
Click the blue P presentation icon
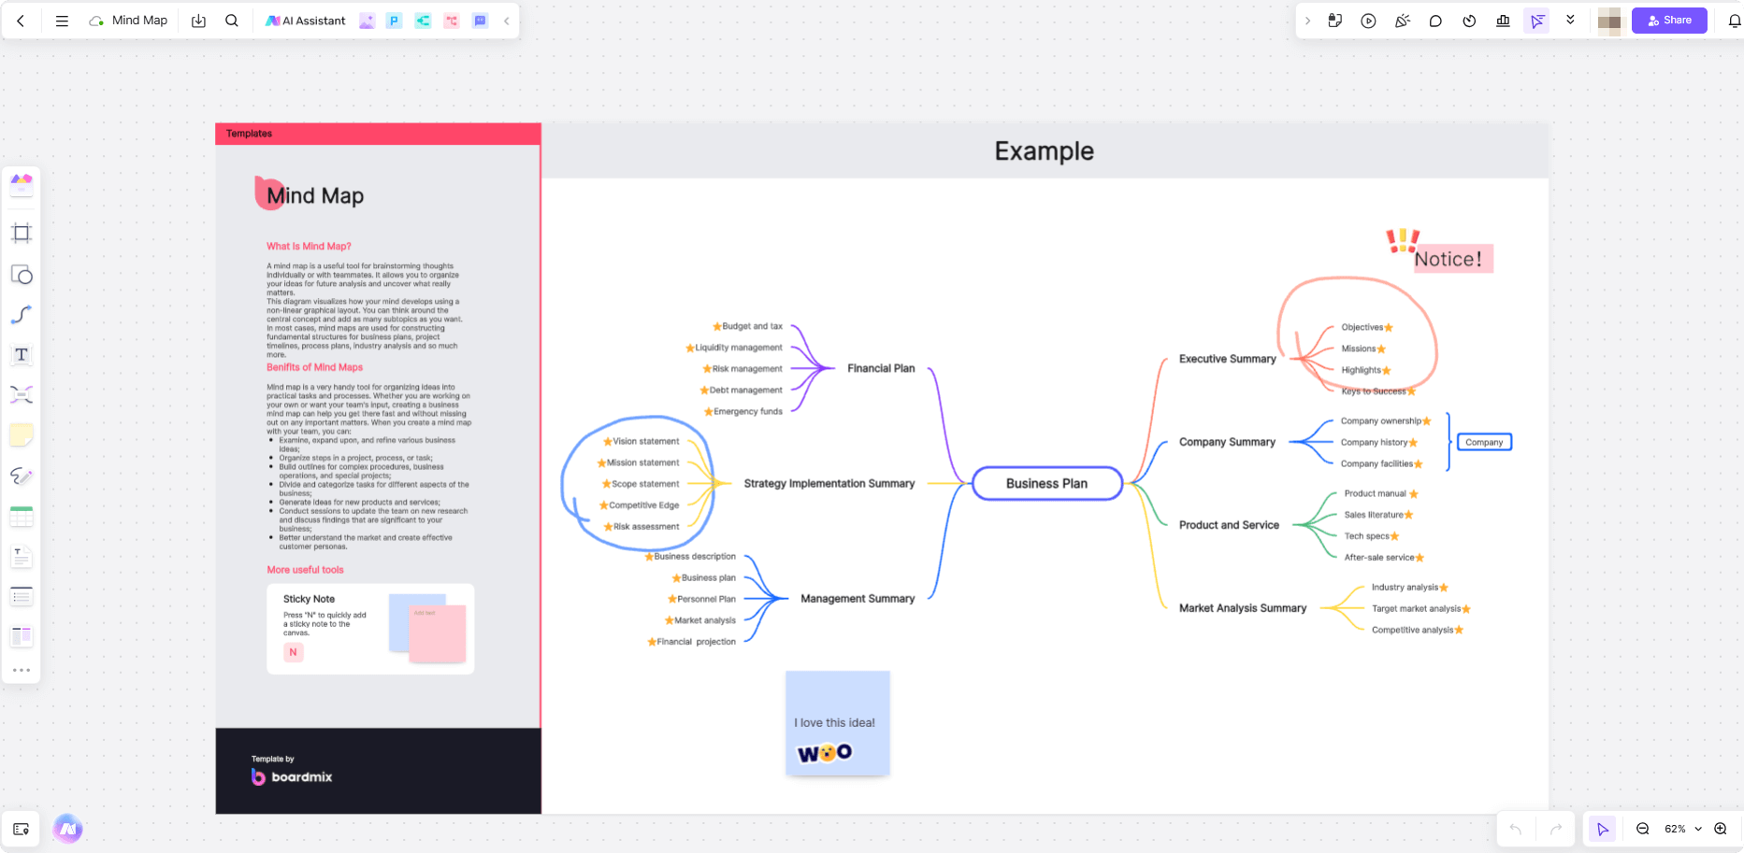[x=395, y=21]
